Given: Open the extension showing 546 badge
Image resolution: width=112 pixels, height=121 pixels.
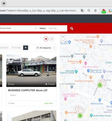Looking at the screenshot, I should (104, 11).
